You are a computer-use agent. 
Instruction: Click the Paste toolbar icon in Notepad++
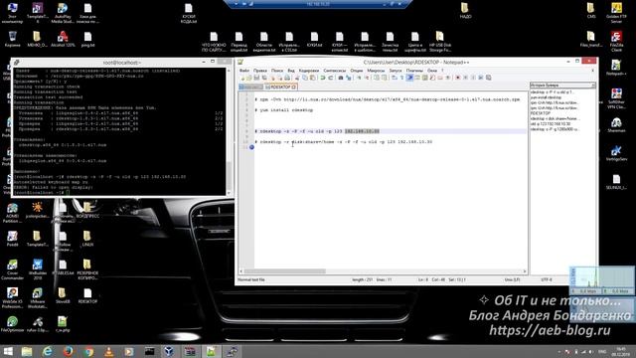coord(312,78)
